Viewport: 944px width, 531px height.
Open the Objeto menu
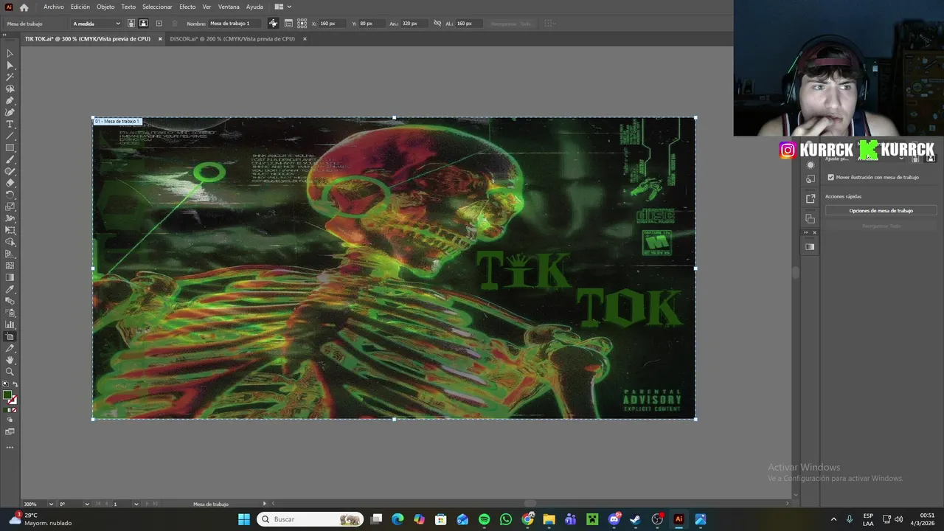click(105, 7)
